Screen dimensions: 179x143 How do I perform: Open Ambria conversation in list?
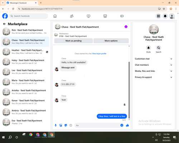point(25,112)
